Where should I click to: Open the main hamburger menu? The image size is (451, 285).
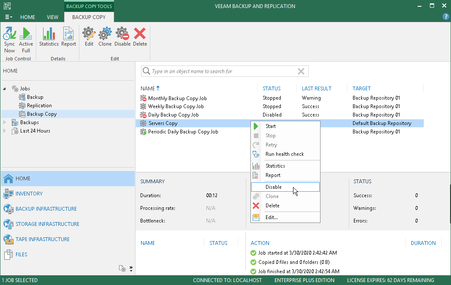coord(8,17)
